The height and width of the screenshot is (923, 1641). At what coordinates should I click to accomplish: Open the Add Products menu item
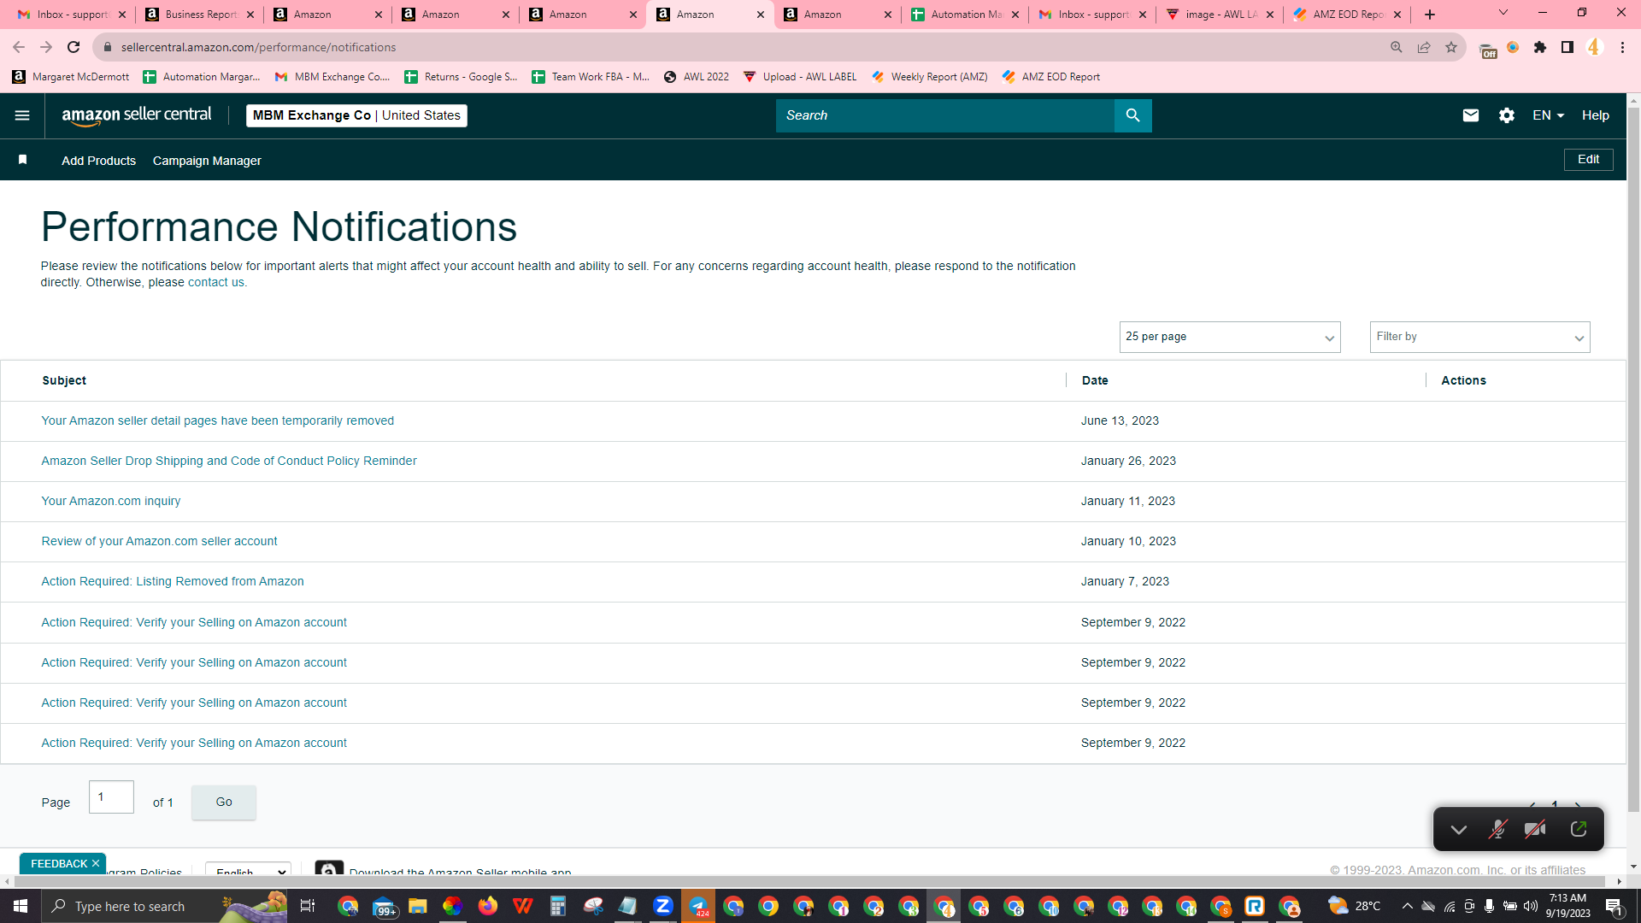[x=98, y=161]
